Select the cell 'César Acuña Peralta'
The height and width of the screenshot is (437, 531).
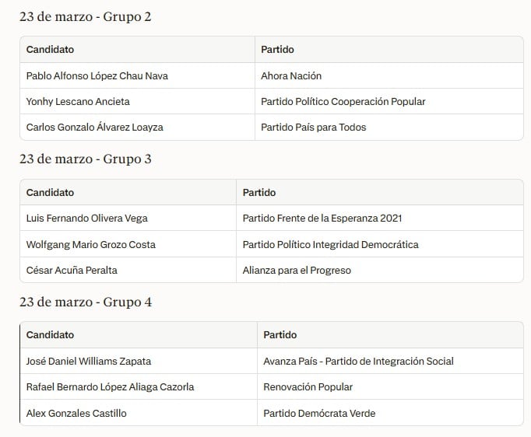tap(128, 270)
